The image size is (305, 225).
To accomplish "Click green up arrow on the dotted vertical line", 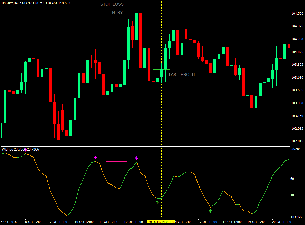I will click(157, 202).
